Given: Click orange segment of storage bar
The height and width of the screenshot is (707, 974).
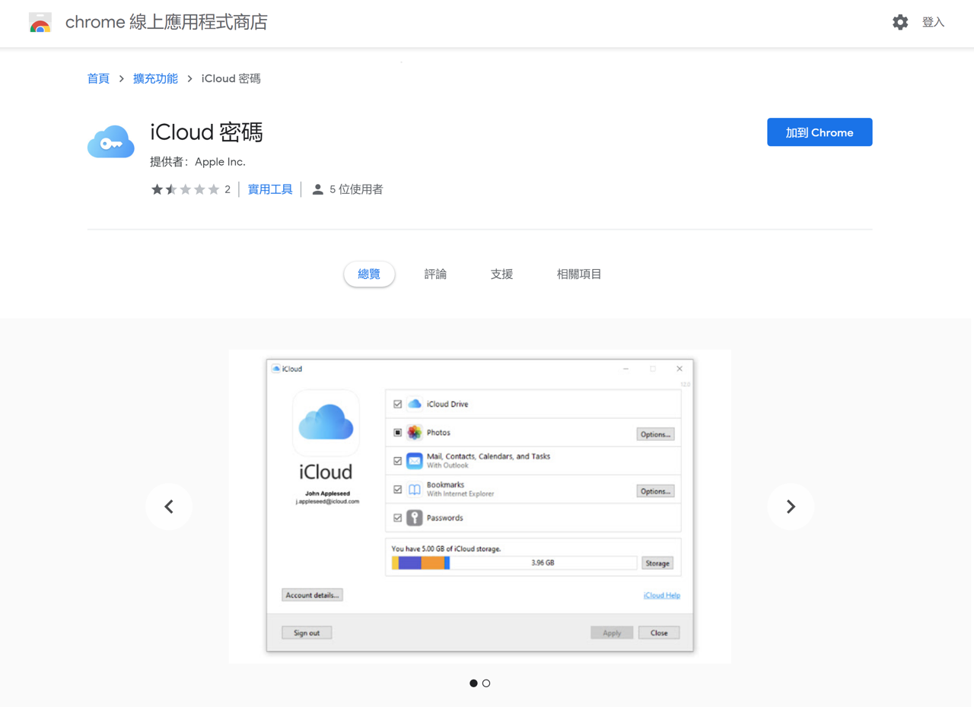Looking at the screenshot, I should 433,563.
